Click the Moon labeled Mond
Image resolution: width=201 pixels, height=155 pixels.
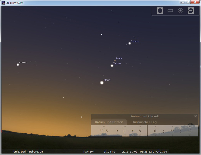coord(102,83)
